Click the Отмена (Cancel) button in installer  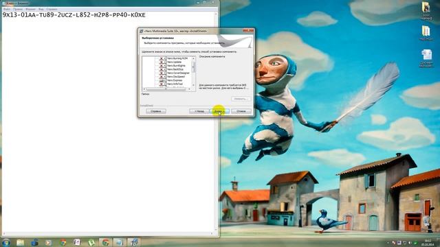(x=241, y=111)
